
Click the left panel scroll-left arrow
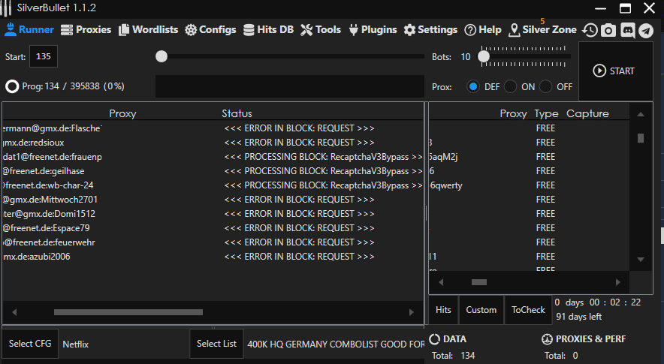pos(14,312)
